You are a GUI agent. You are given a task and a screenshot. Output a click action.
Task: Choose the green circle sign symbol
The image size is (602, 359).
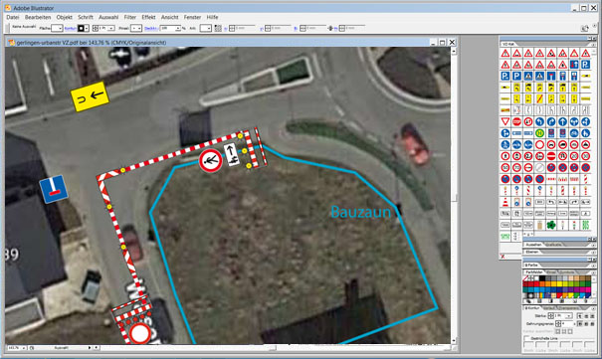point(539,133)
